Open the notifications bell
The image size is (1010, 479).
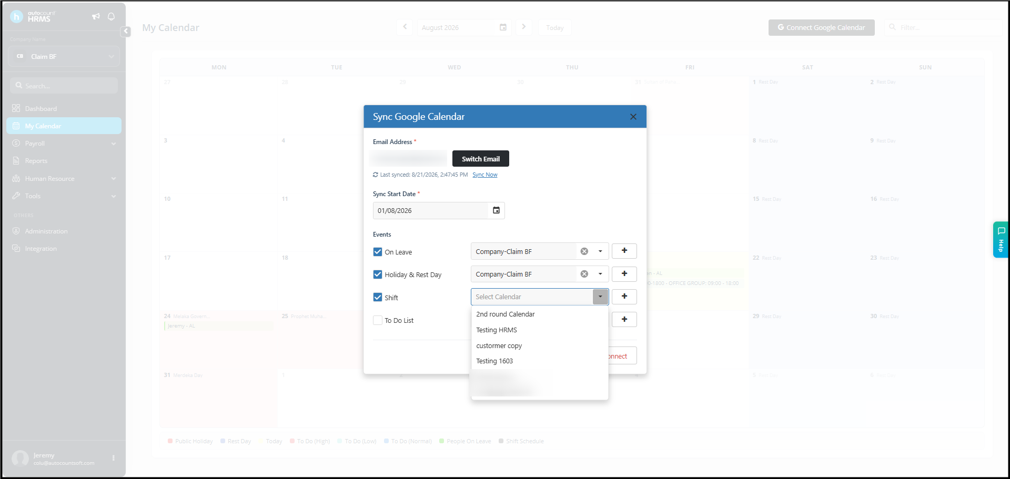pos(111,16)
